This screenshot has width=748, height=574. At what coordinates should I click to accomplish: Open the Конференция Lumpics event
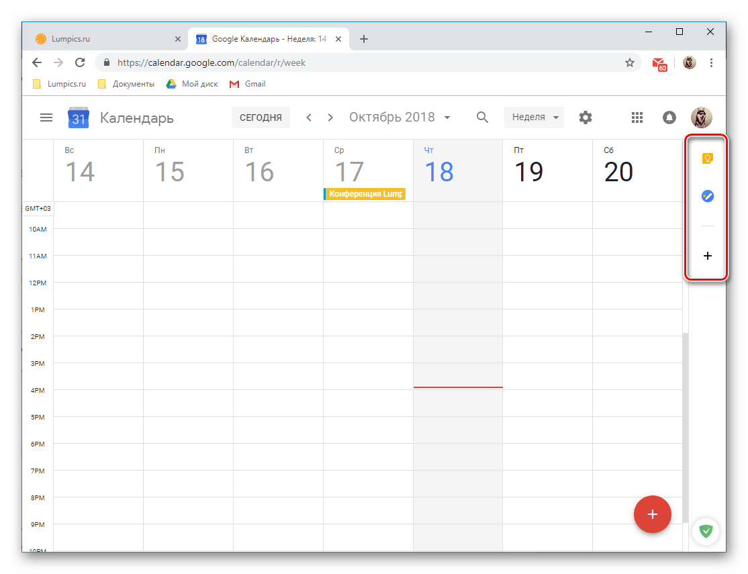365,194
